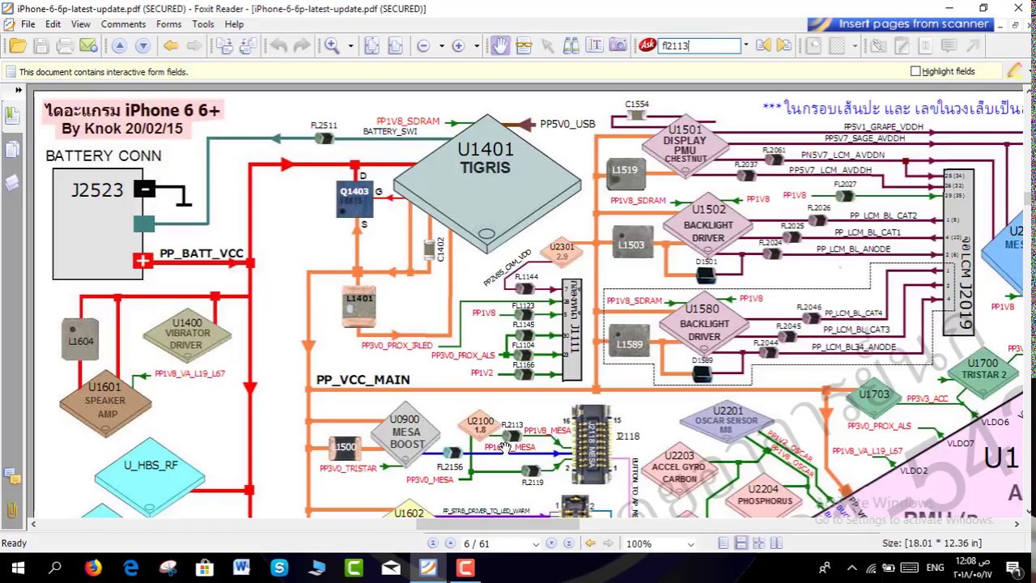Select Facing pages layout icon in status bar
This screenshot has height=583, width=1036.
pyautogui.click(x=759, y=543)
